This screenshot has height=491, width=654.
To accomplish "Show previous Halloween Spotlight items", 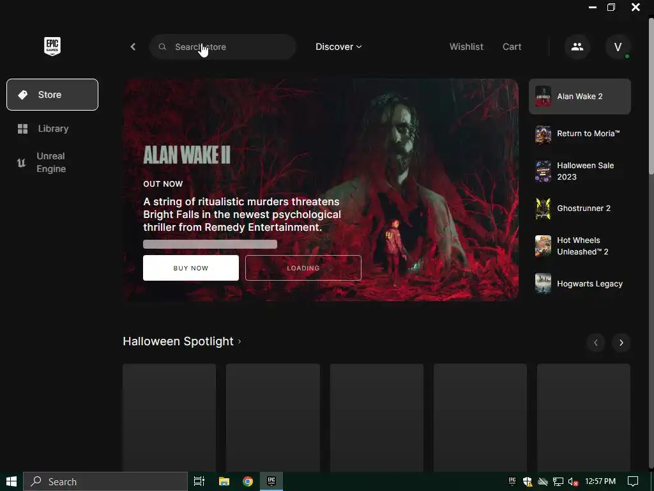I will point(596,343).
